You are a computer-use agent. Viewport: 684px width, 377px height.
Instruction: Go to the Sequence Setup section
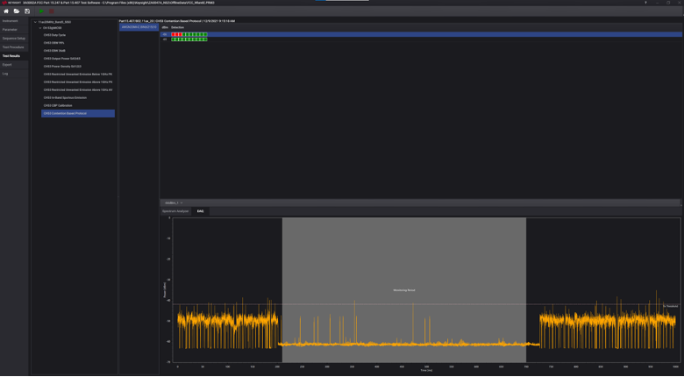point(14,39)
